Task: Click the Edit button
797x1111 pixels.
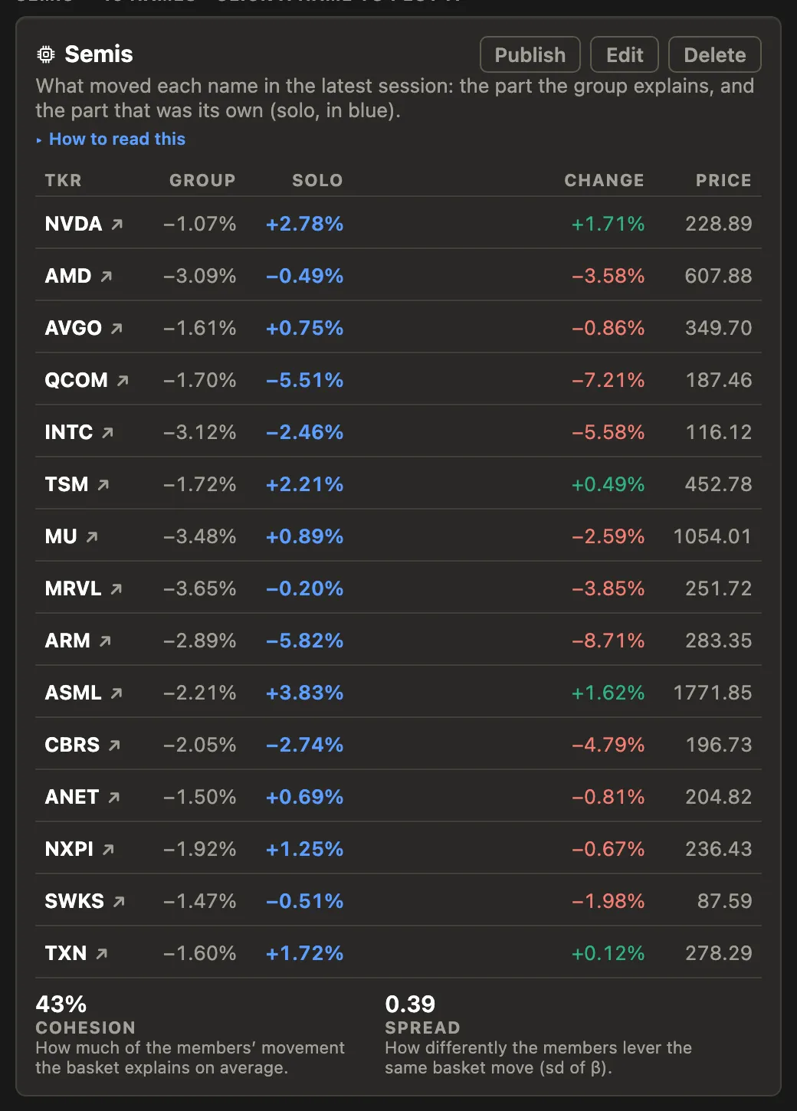Action: [x=625, y=55]
